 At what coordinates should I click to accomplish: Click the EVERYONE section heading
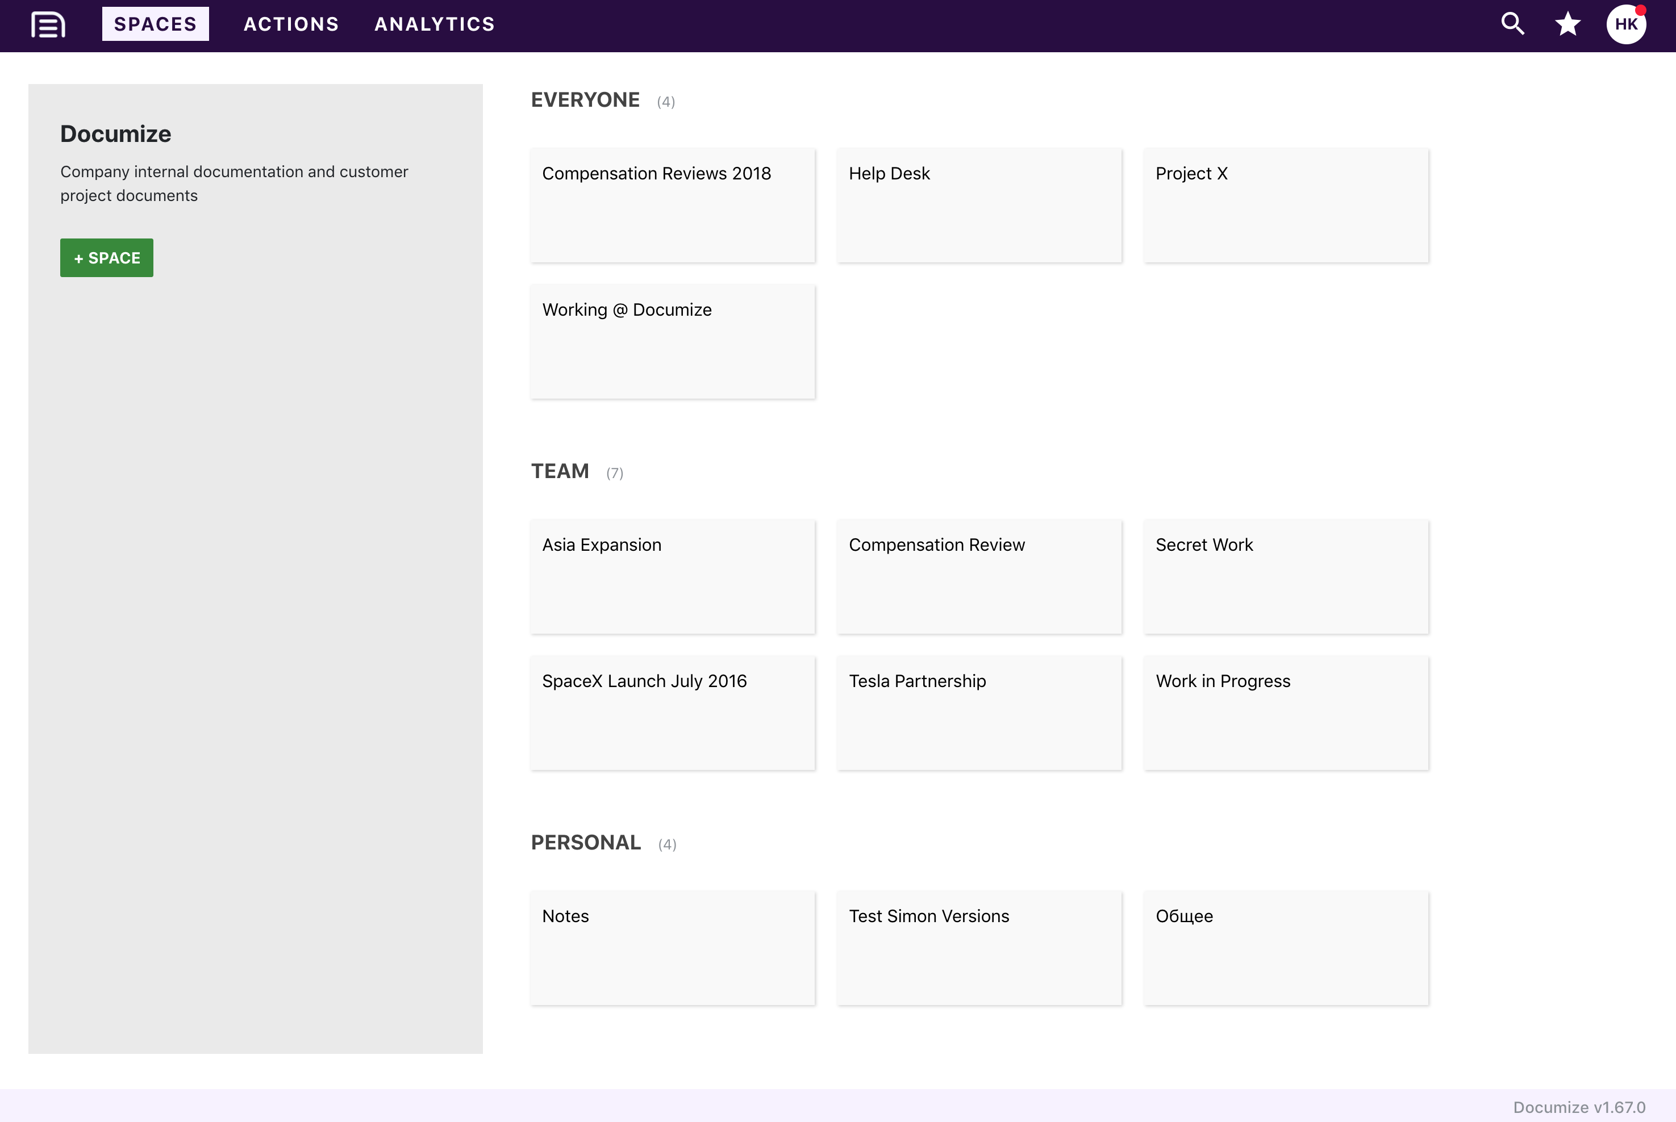[x=585, y=99]
